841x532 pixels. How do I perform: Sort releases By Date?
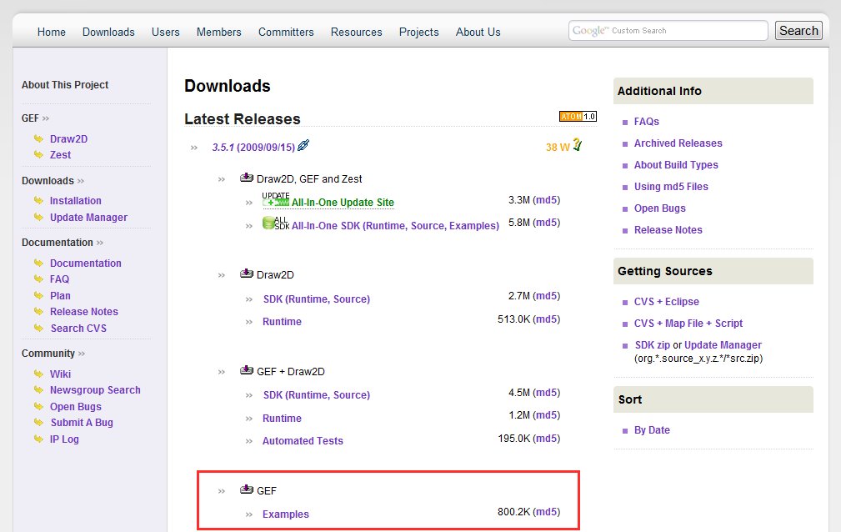click(x=652, y=430)
